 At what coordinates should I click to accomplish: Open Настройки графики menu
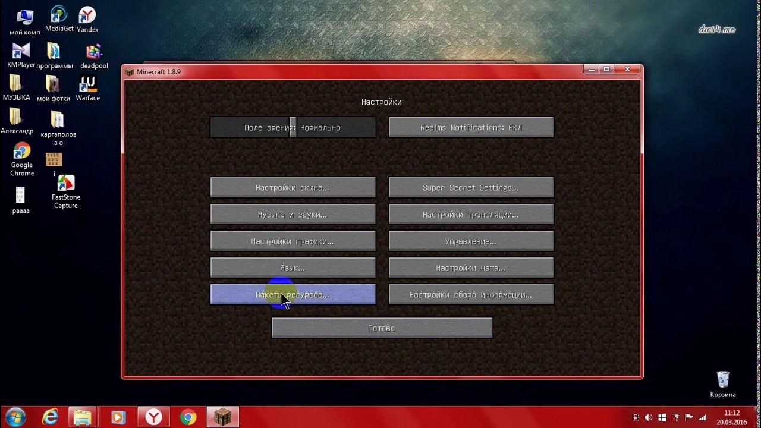pyautogui.click(x=293, y=241)
